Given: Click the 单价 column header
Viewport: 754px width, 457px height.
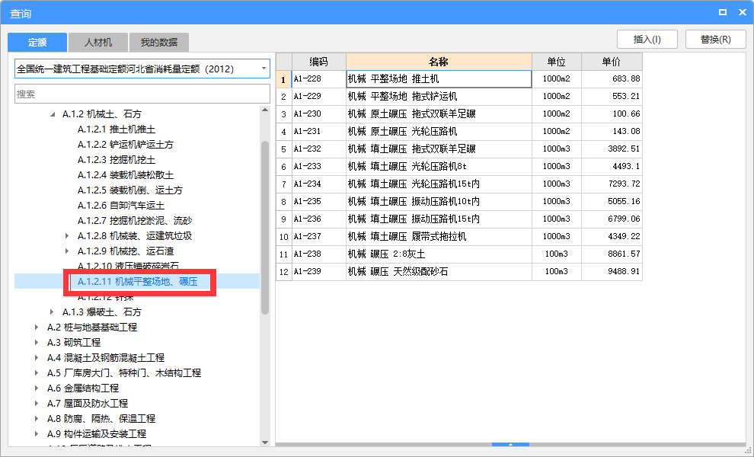Looking at the screenshot, I should [x=612, y=62].
